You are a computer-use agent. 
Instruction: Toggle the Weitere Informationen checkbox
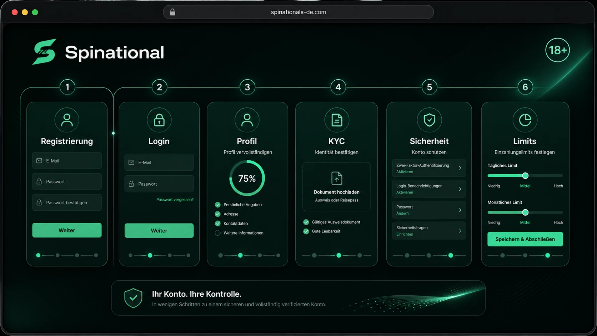pyautogui.click(x=217, y=233)
